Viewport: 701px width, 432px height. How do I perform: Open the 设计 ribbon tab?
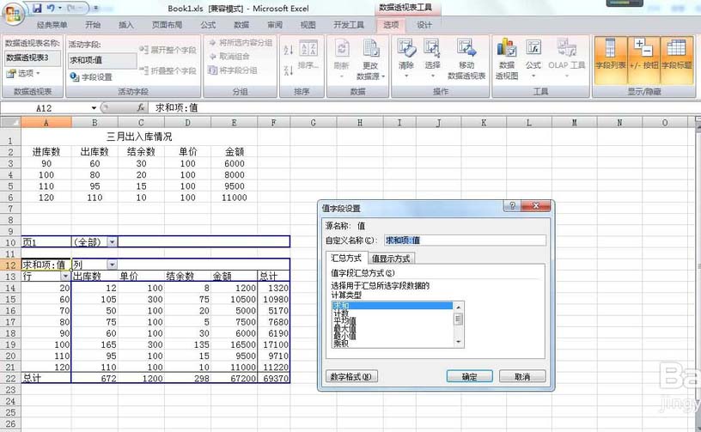pos(424,25)
